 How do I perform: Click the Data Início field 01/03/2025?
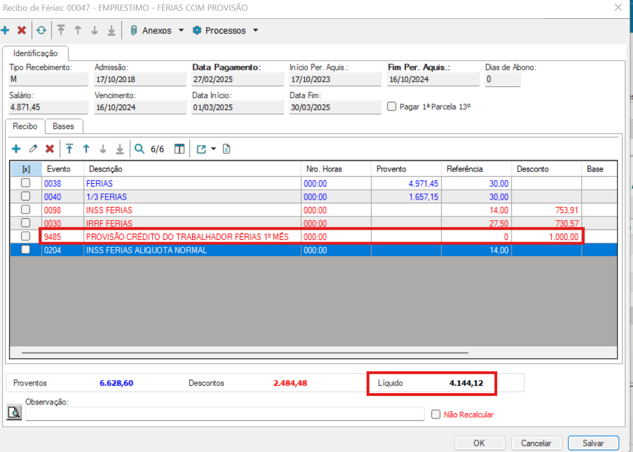click(x=237, y=108)
